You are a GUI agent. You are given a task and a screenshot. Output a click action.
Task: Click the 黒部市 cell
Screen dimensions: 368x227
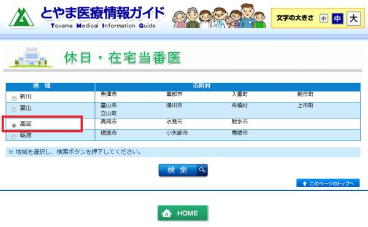[174, 94]
